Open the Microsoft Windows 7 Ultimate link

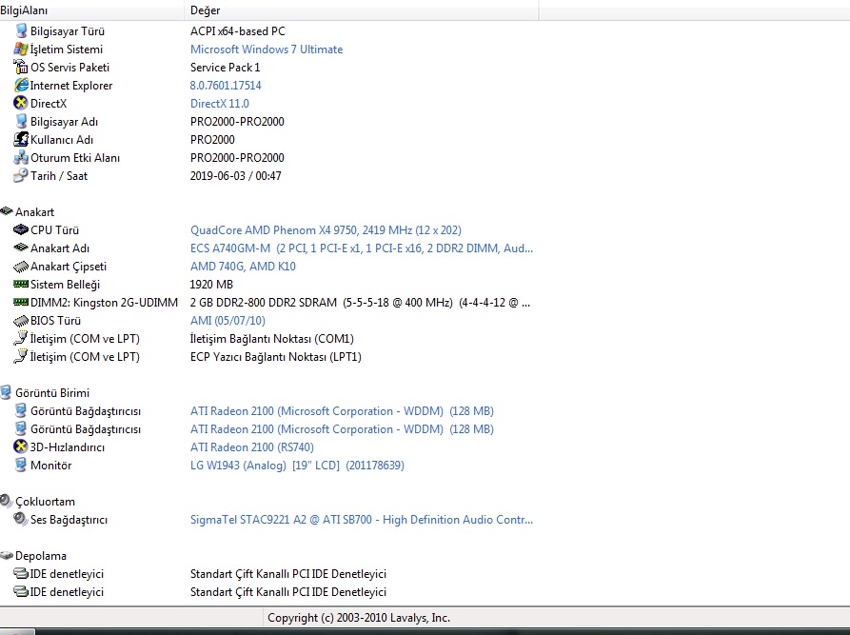coord(267,50)
